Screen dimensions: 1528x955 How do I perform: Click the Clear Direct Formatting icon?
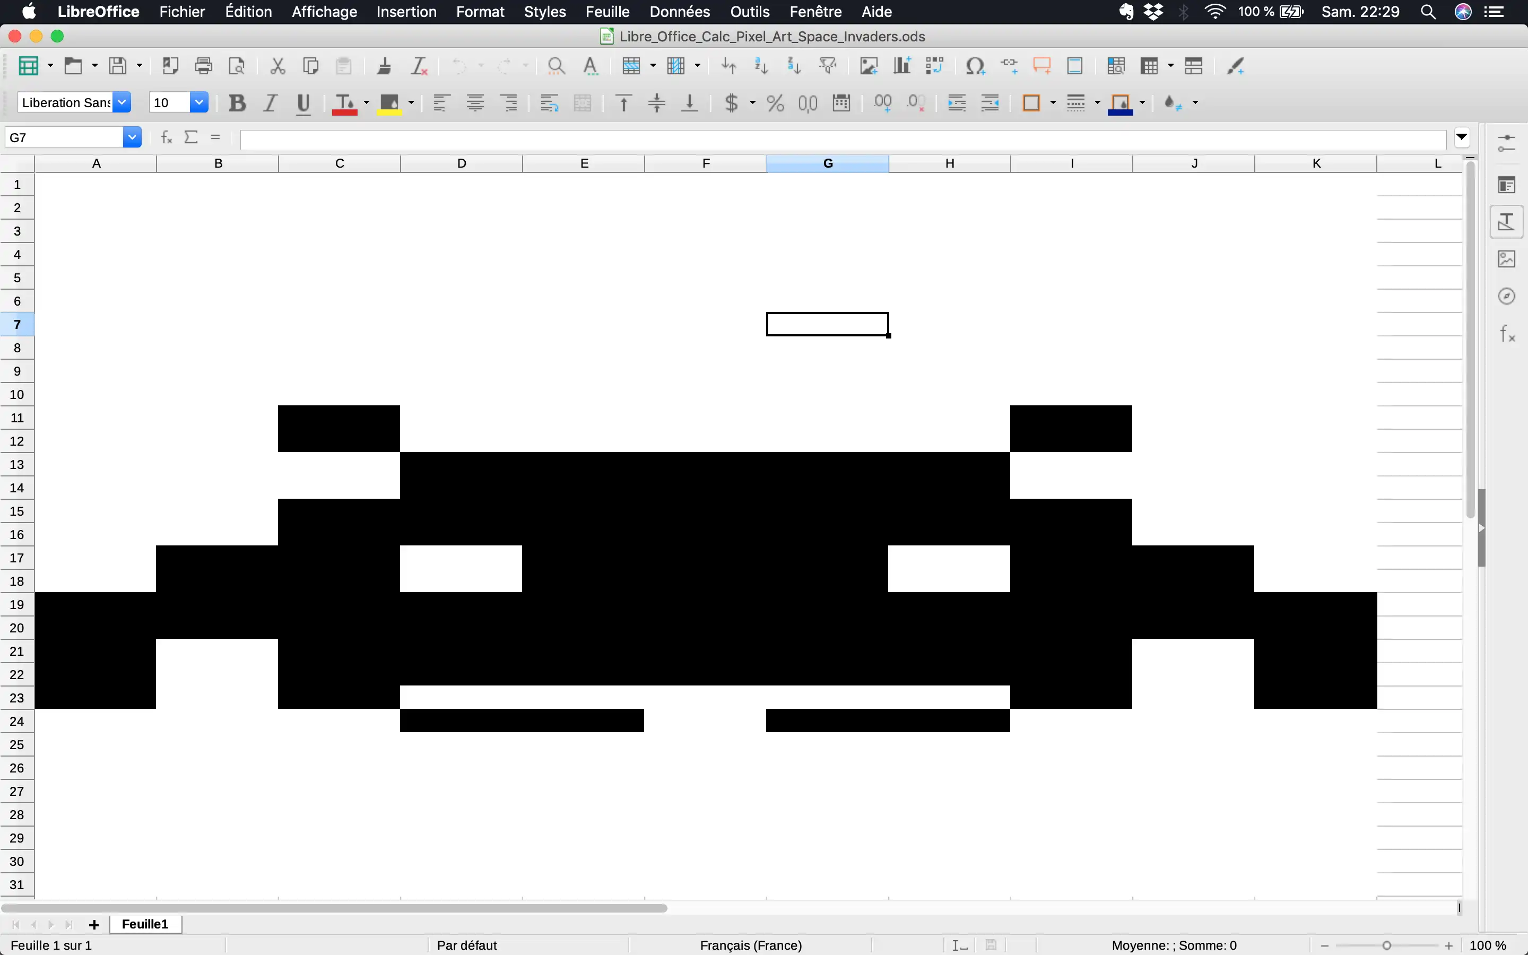pyautogui.click(x=419, y=66)
